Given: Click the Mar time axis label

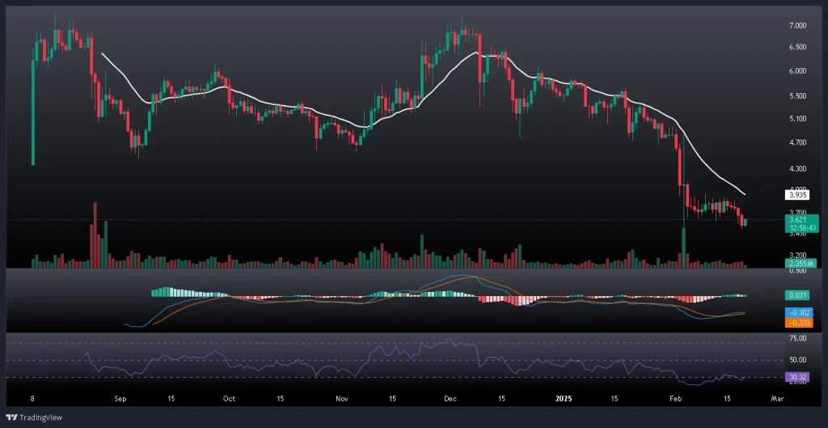Looking at the screenshot, I should coord(778,399).
